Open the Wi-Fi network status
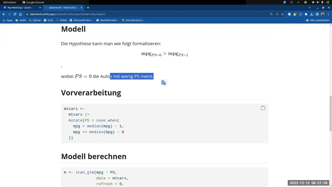This screenshot has height=187, width=332. point(313,2)
